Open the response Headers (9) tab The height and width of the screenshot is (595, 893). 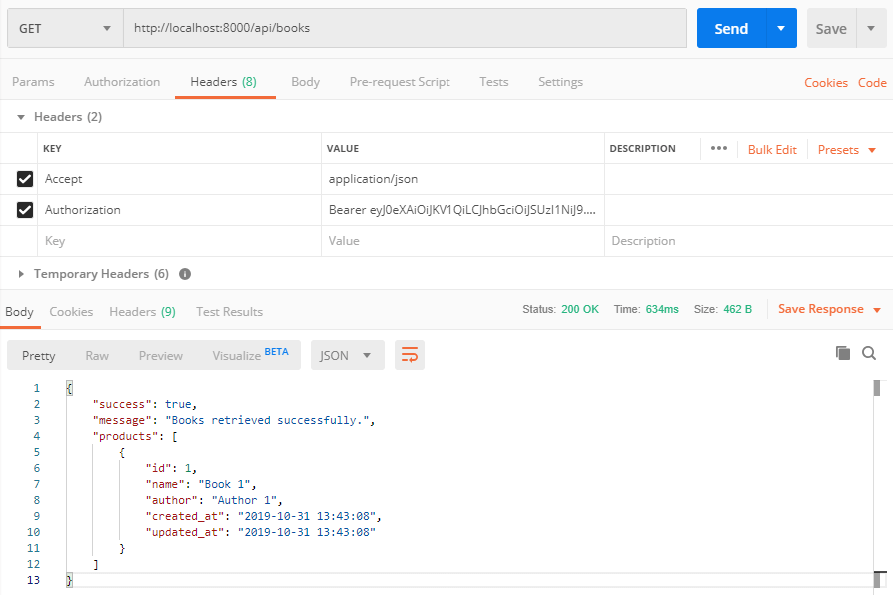pos(143,312)
